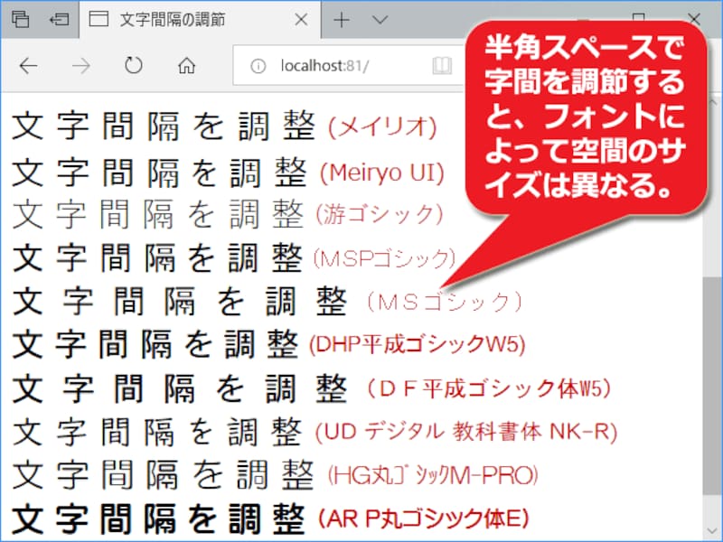Screen dimensions: 723x542
Task: Refresh the current page
Action: 133,65
